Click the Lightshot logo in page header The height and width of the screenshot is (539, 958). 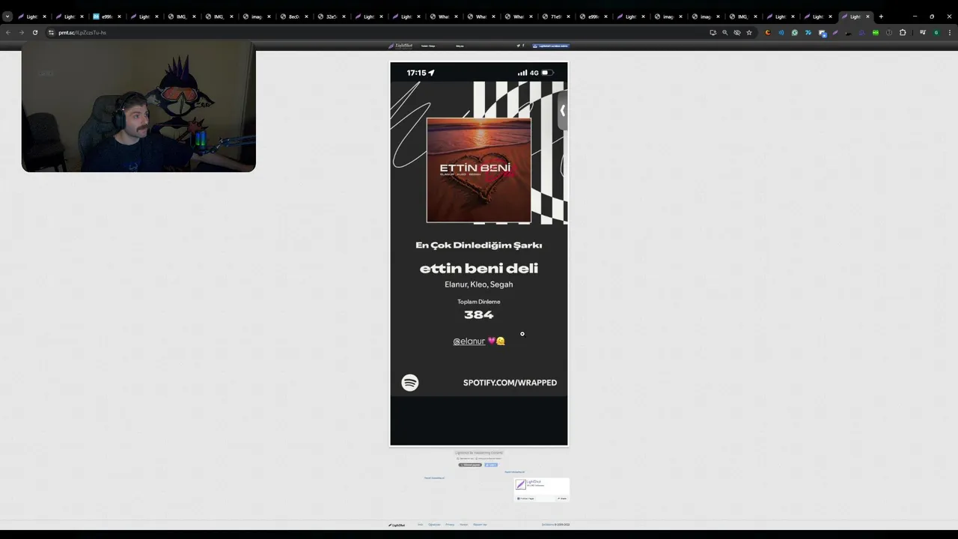click(400, 46)
